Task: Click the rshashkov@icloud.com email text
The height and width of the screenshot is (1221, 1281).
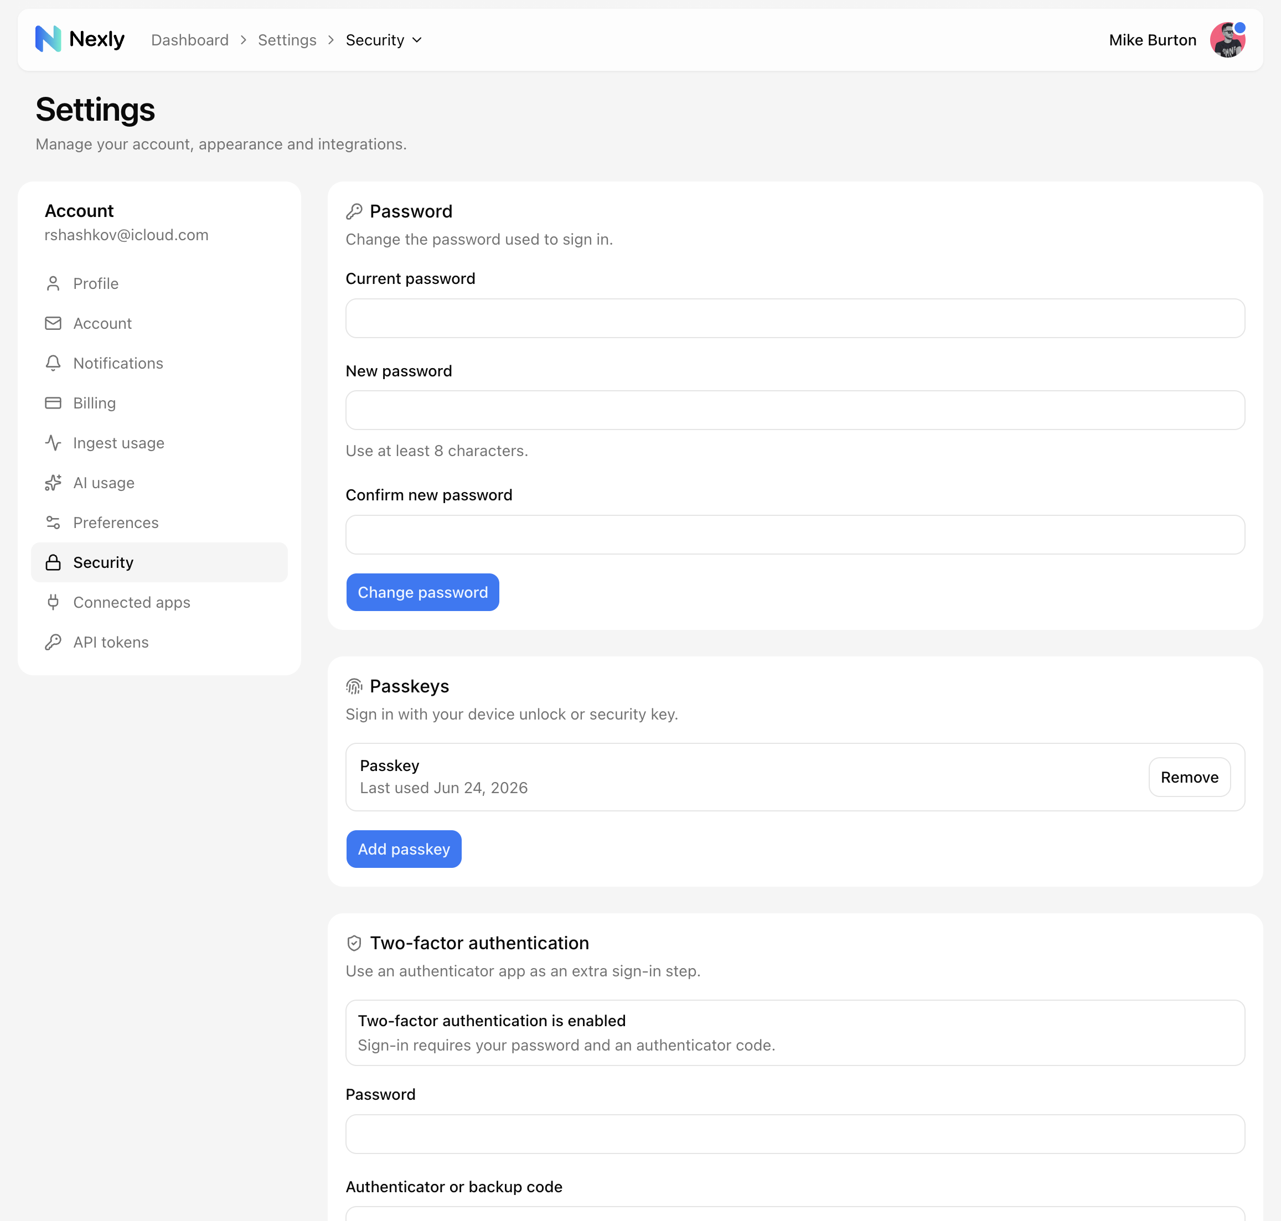Action: pos(126,235)
